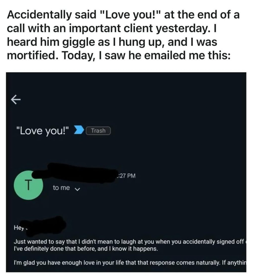Image resolution: width=256 pixels, height=277 pixels.
Task: Click the "Love you!" email subject line
Action: tap(43, 131)
